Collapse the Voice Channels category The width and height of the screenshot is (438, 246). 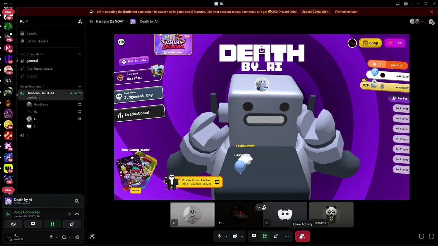point(32,87)
